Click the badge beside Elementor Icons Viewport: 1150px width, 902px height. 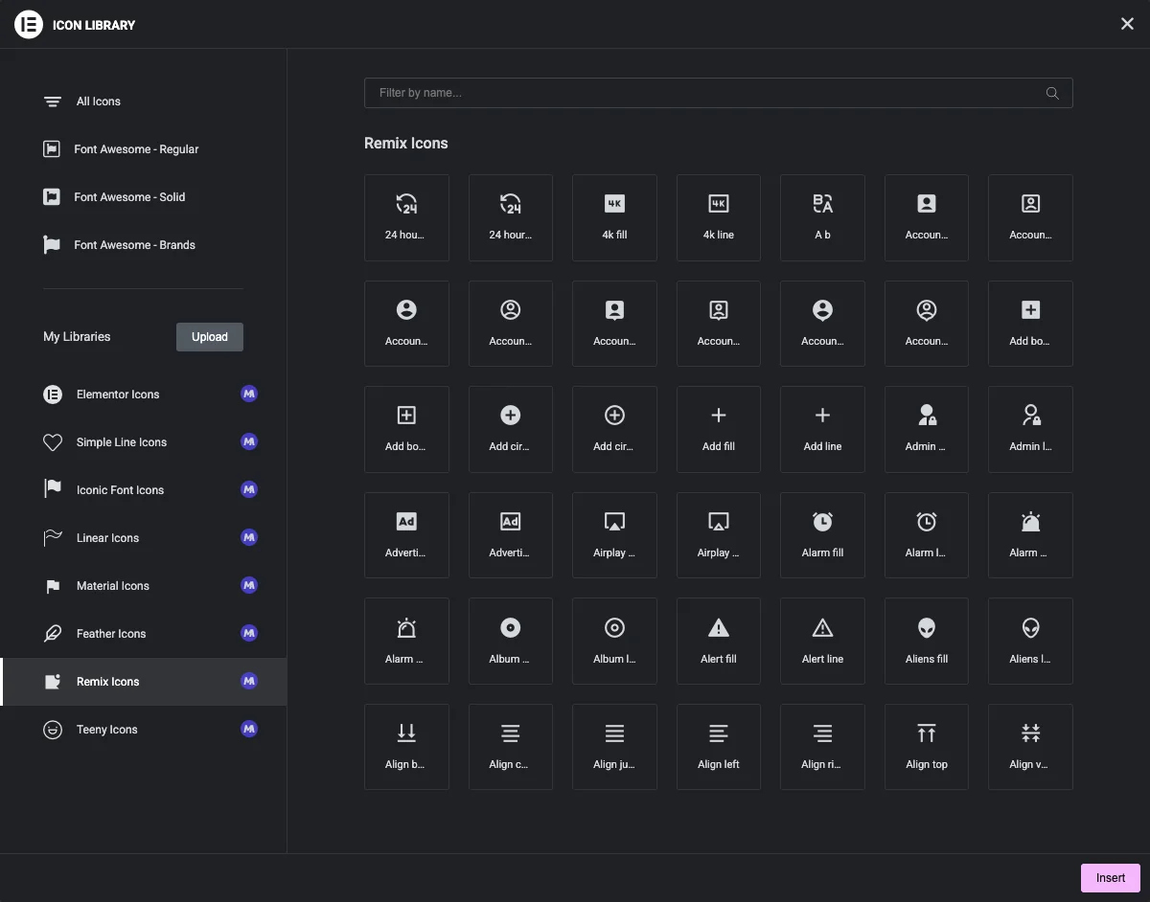coord(249,394)
